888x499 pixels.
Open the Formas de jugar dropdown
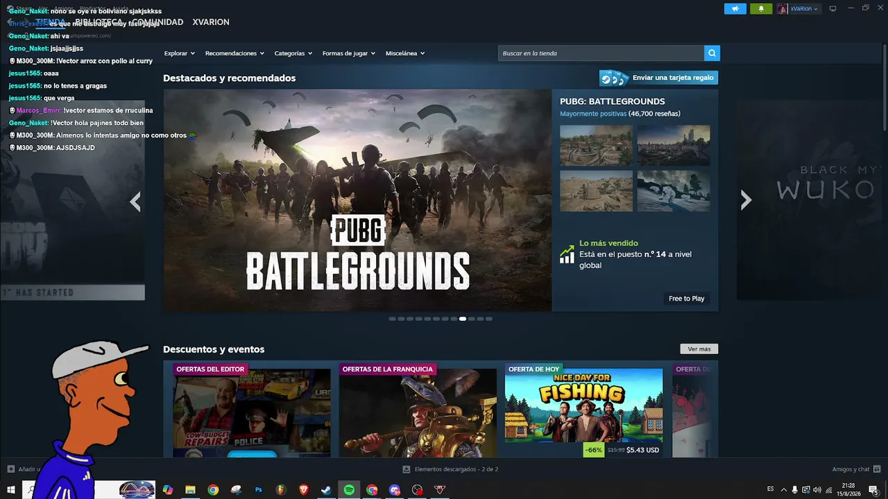pos(349,53)
